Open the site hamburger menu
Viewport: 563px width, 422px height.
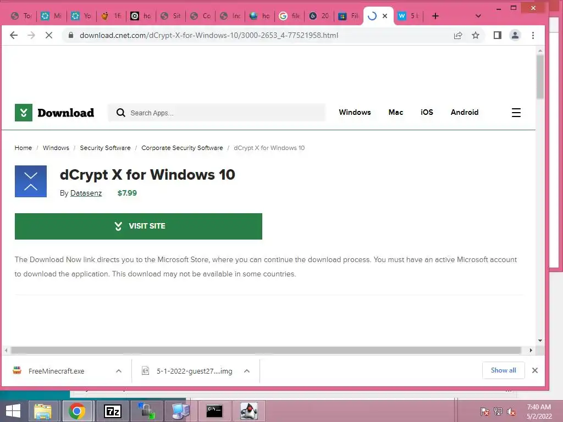[516, 113]
